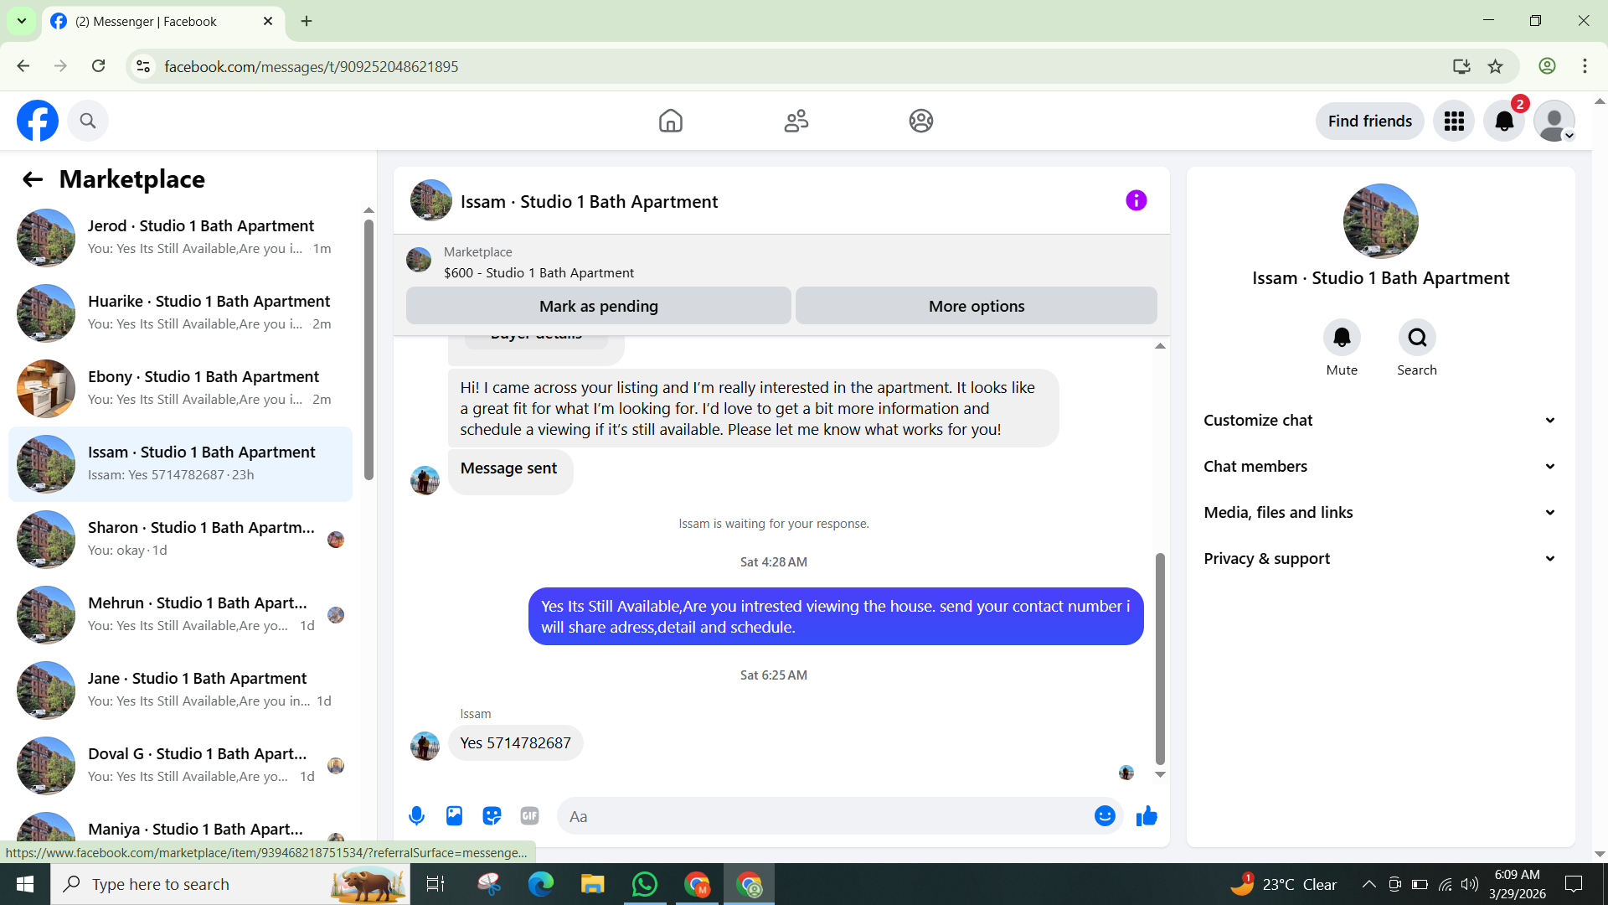This screenshot has height=905, width=1608.
Task: Open the tab search dropdown arrow
Action: coord(22,21)
